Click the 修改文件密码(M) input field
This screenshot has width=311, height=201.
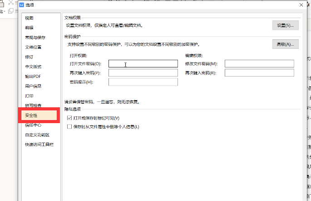[x=259, y=64]
